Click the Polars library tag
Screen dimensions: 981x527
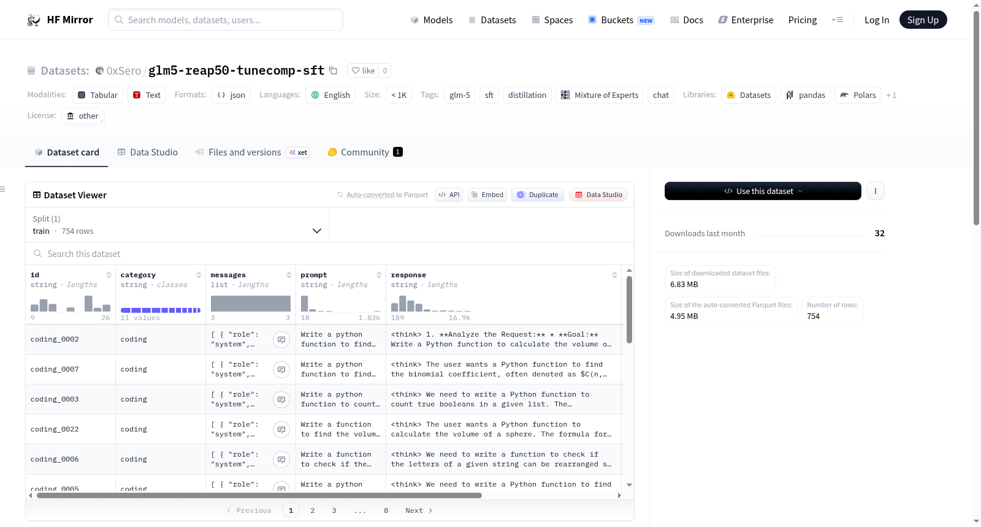(858, 95)
